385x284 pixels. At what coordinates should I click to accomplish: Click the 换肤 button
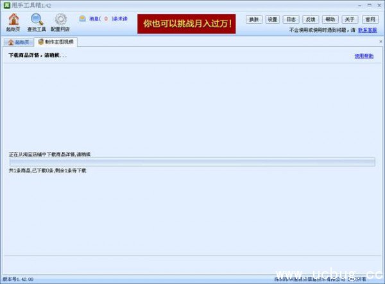click(x=254, y=19)
